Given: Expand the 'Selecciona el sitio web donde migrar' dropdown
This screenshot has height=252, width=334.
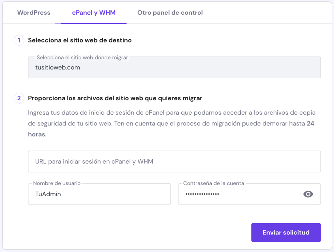Looking at the screenshot, I should (x=174, y=68).
